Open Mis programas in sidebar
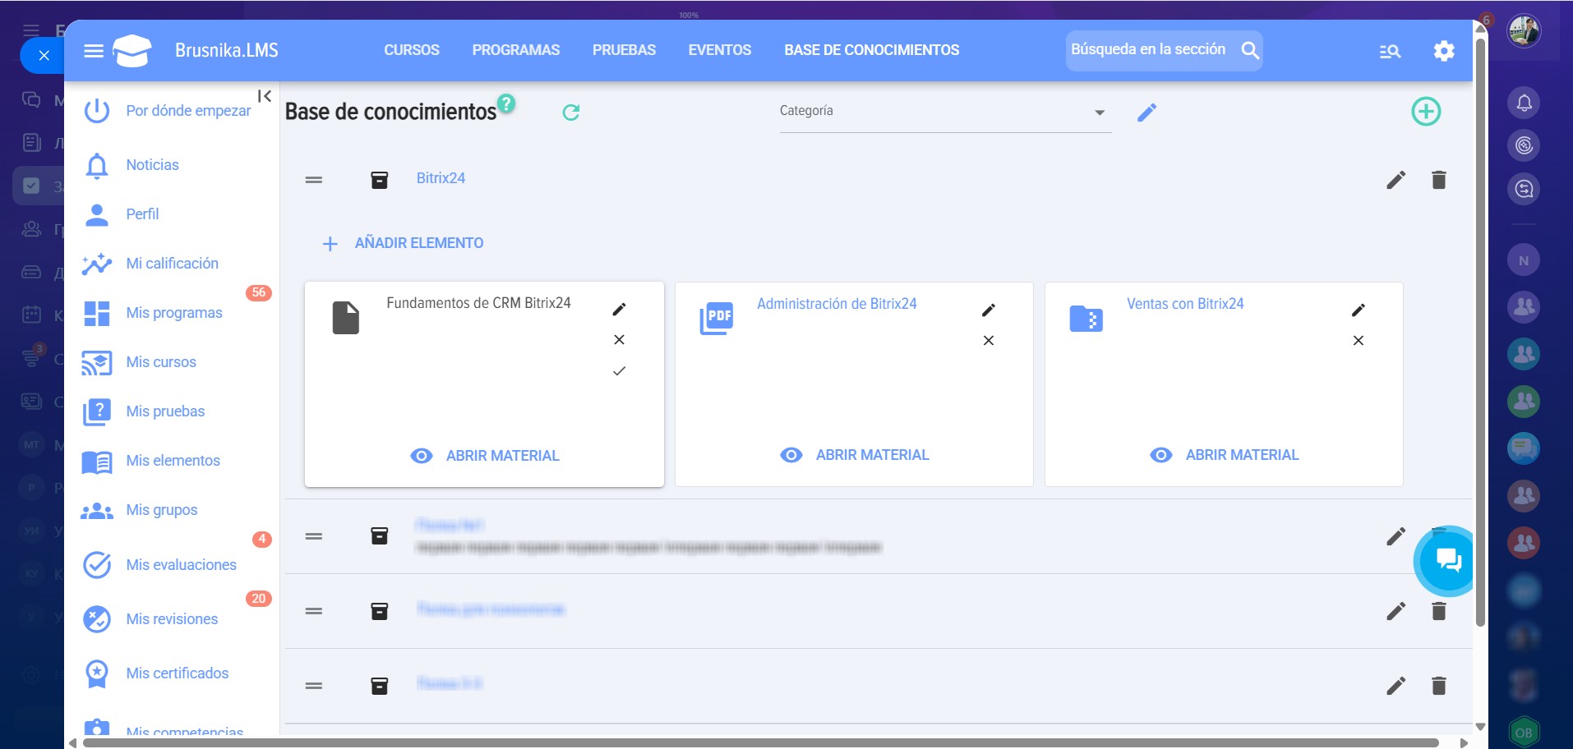Image resolution: width=1573 pixels, height=749 pixels. pos(173,313)
